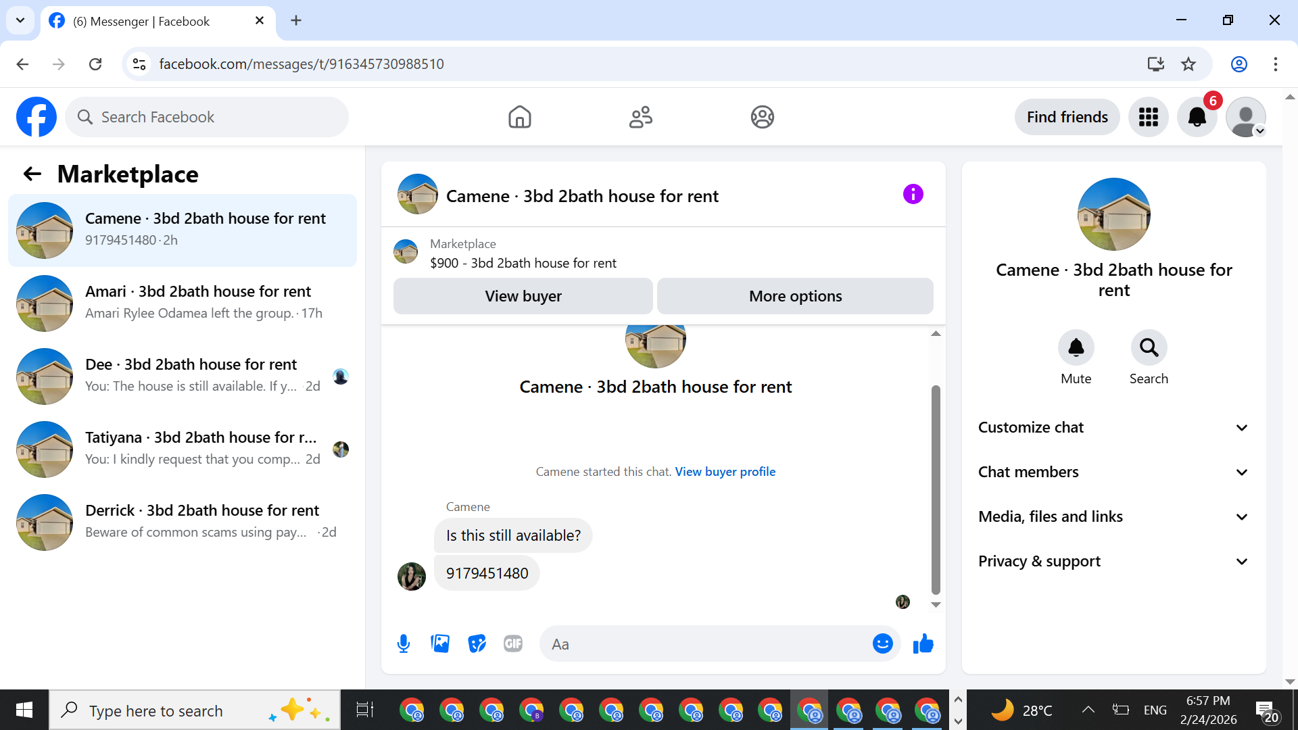Choose an emoji with the smiley icon
Viewport: 1298px width, 730px height.
click(x=882, y=643)
